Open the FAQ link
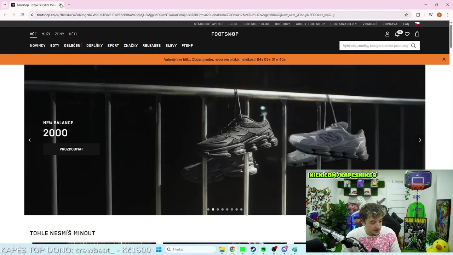The image size is (453, 255). [406, 24]
